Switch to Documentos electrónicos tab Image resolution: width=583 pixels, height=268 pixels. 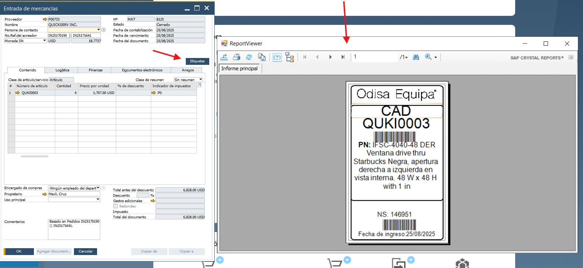point(142,70)
